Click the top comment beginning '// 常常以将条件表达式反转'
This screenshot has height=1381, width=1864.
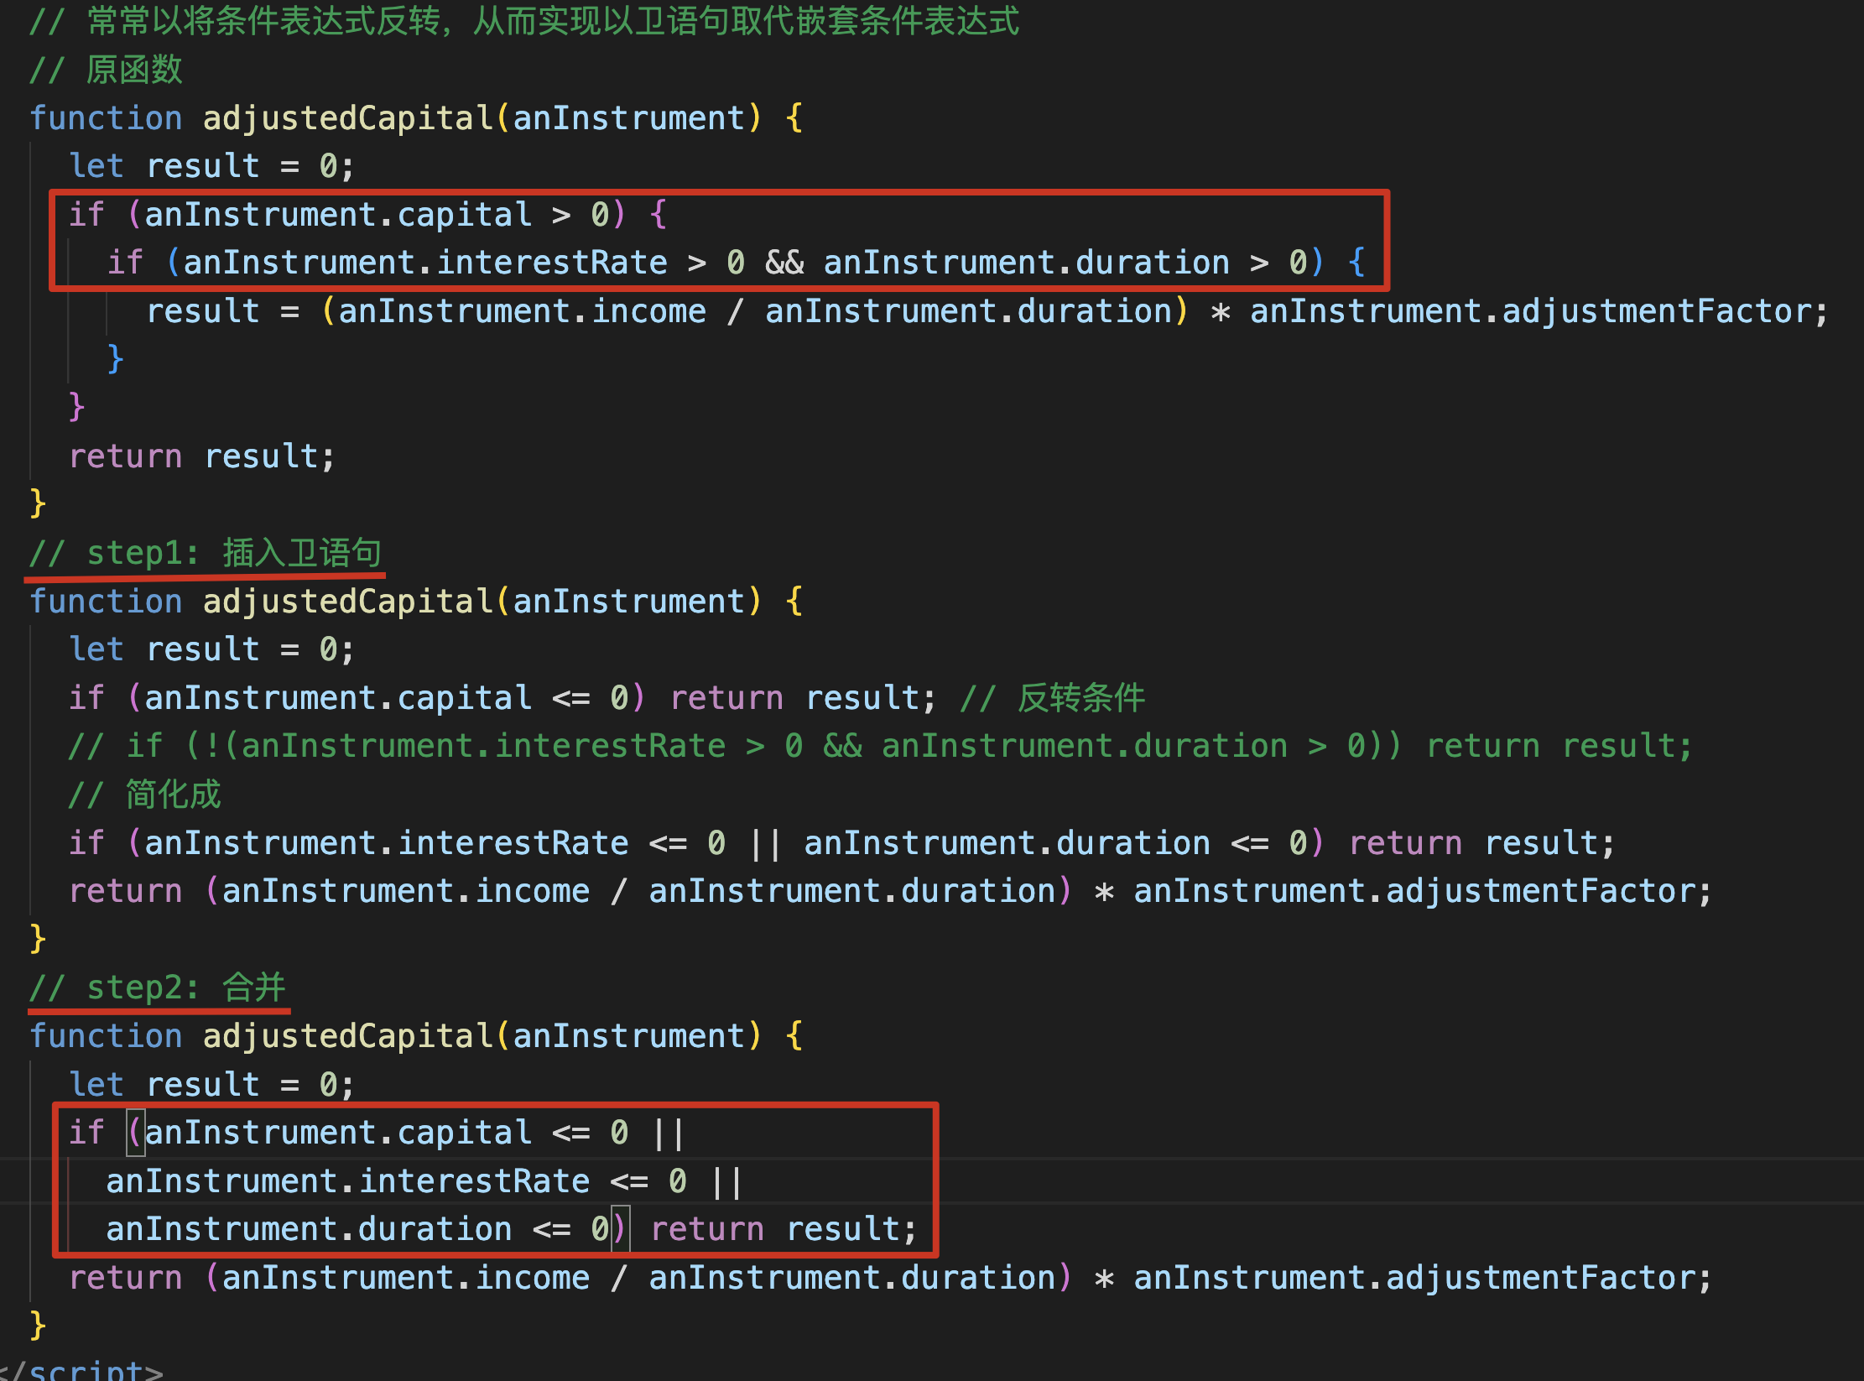coord(524,21)
